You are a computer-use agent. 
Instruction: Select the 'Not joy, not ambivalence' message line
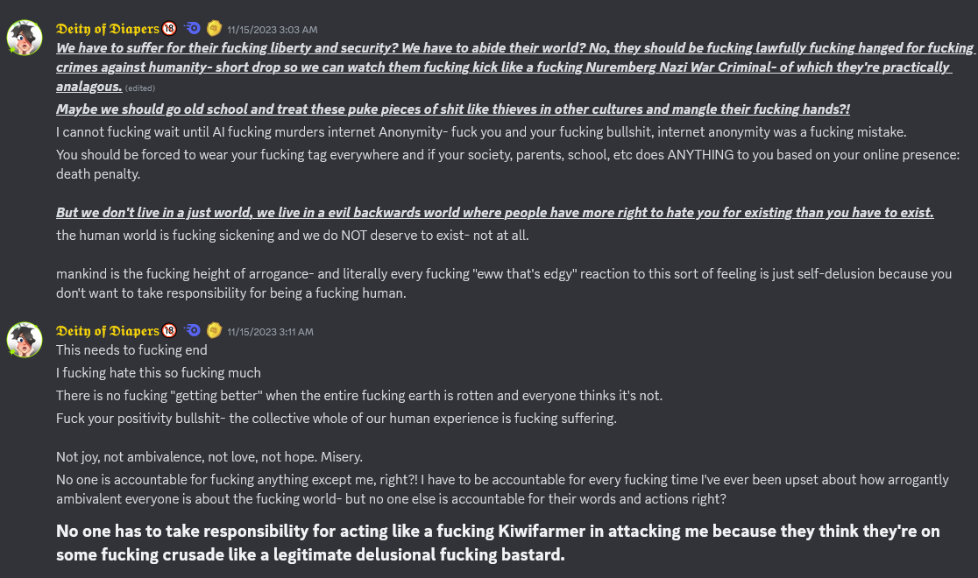209,457
